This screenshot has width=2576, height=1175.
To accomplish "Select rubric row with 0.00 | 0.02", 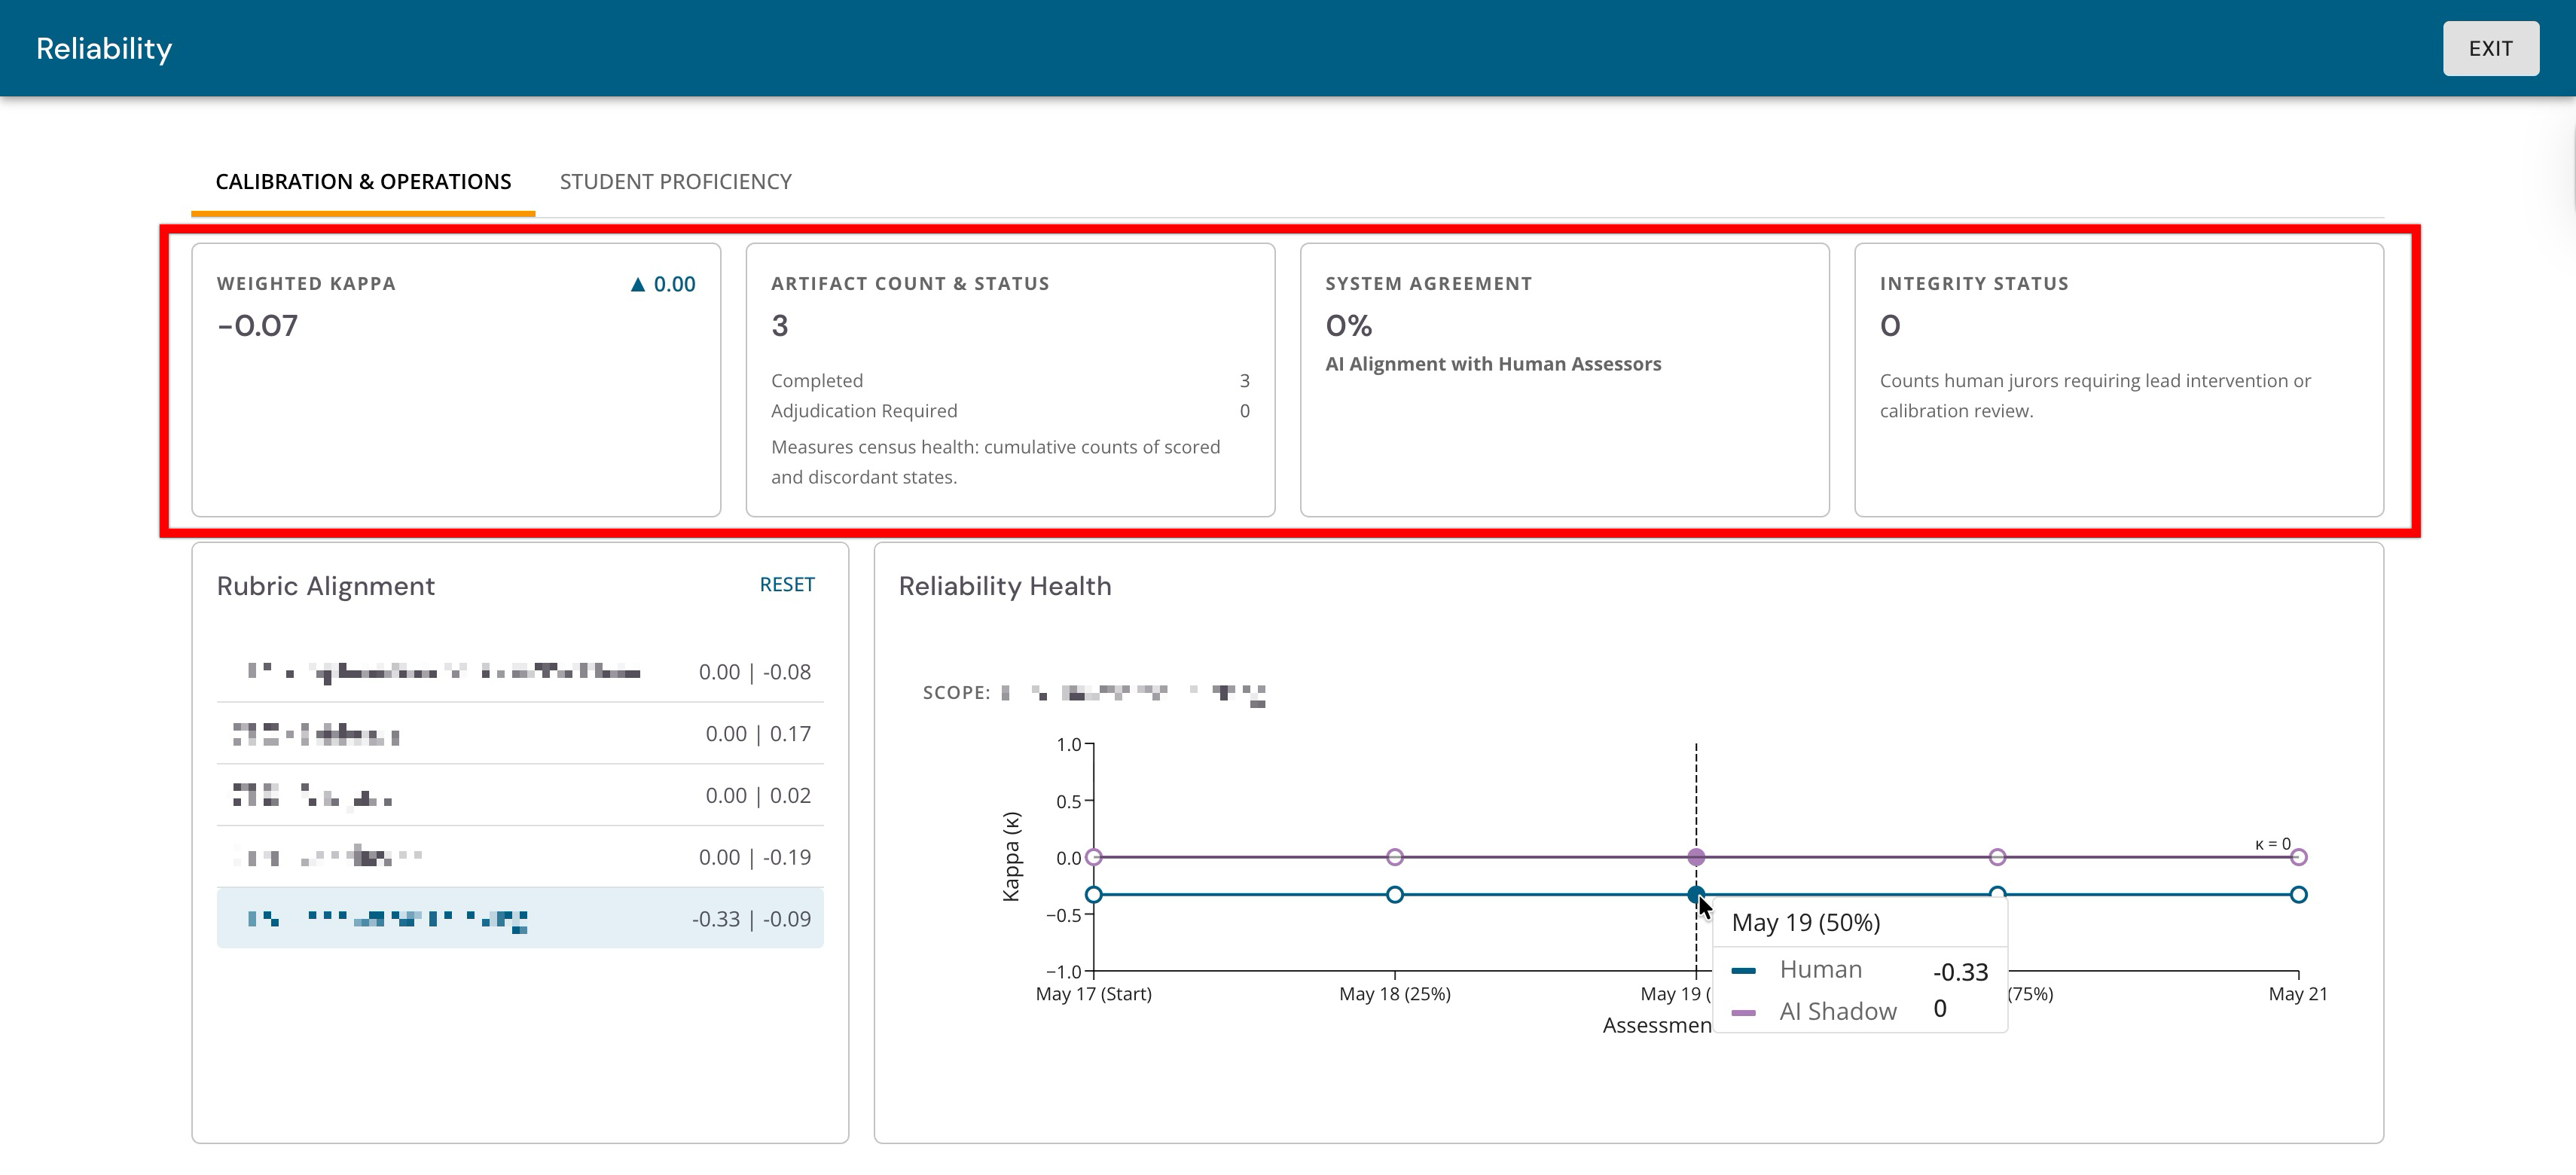I will (x=520, y=796).
